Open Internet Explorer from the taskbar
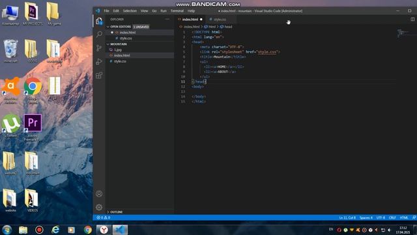Screen dimensions: 417x235 tap(55, 230)
